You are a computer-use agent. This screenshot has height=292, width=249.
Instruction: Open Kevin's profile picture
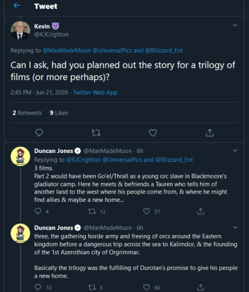pos(20,30)
